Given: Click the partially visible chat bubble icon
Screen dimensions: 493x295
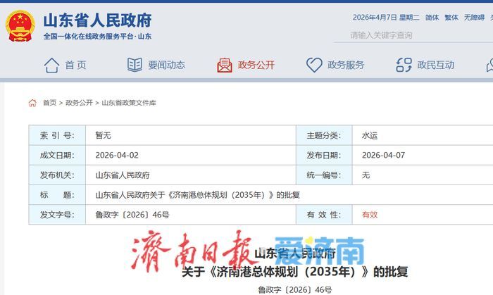Looking at the screenshot, I should pos(489,65).
